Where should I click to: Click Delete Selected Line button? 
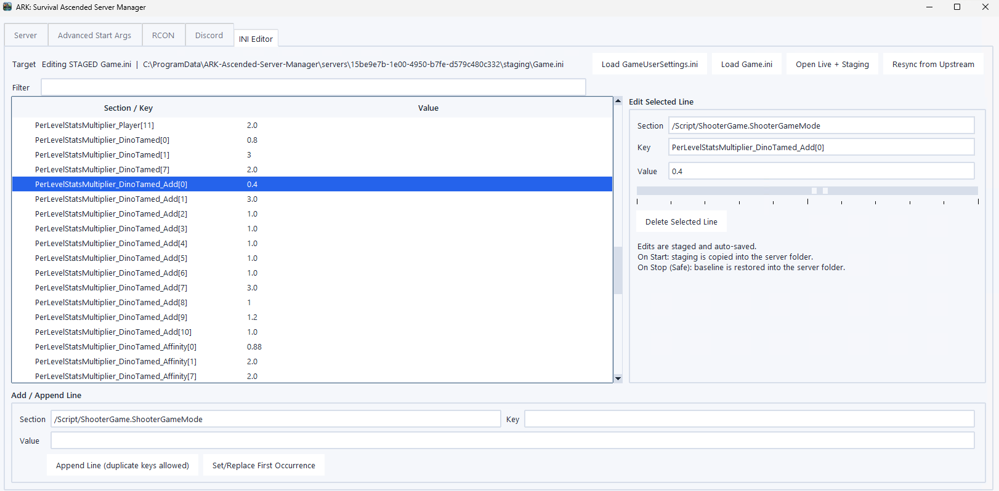click(681, 222)
